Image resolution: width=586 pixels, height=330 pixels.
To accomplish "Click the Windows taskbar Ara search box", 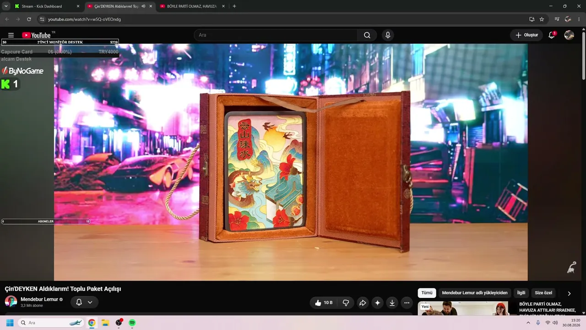I will 51,323.
